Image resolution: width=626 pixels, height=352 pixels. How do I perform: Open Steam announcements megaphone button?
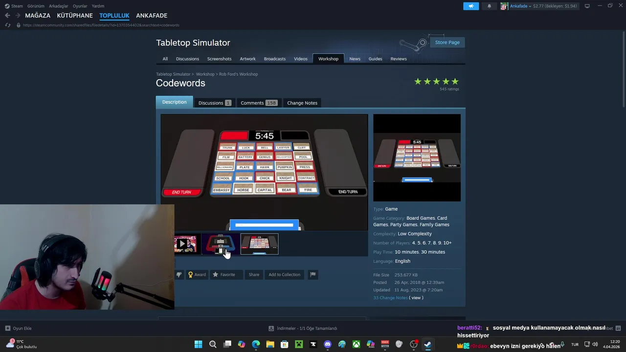[x=471, y=6]
